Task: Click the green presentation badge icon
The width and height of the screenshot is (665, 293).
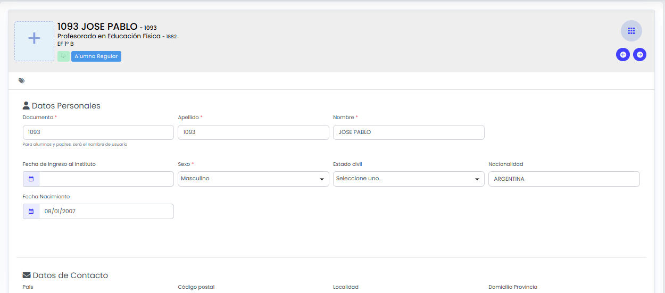Action: pyautogui.click(x=63, y=56)
